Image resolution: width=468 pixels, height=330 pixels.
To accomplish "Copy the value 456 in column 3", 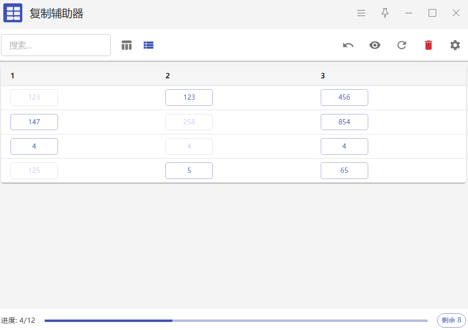I will click(344, 97).
